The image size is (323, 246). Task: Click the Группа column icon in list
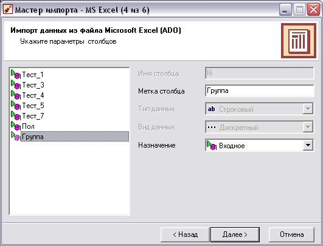16,137
